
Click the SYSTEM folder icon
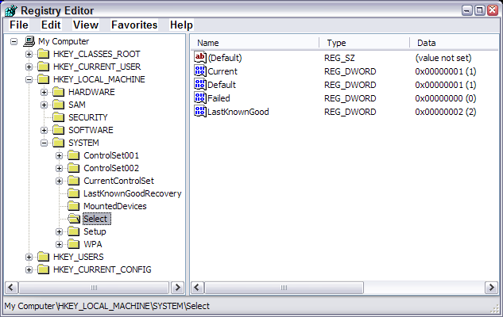tap(58, 143)
